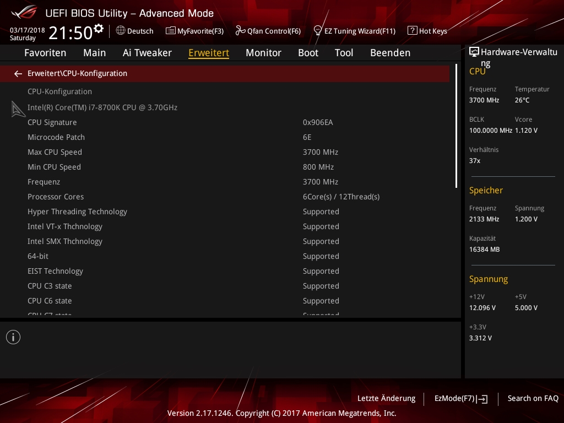
Task: Switch to the Monitor tab
Action: 264,53
